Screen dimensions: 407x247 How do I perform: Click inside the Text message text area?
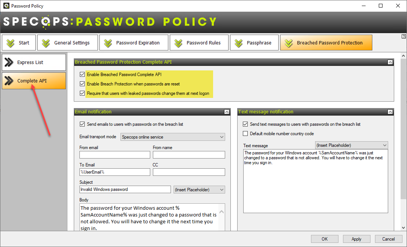coord(316,181)
